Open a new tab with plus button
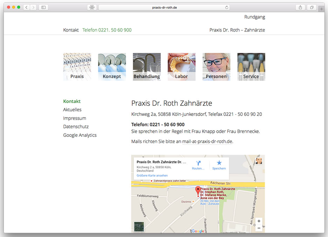328x237 pixels. [321, 9]
